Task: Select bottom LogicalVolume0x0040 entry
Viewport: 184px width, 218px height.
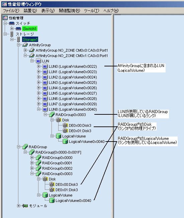Action: [x=73, y=201]
